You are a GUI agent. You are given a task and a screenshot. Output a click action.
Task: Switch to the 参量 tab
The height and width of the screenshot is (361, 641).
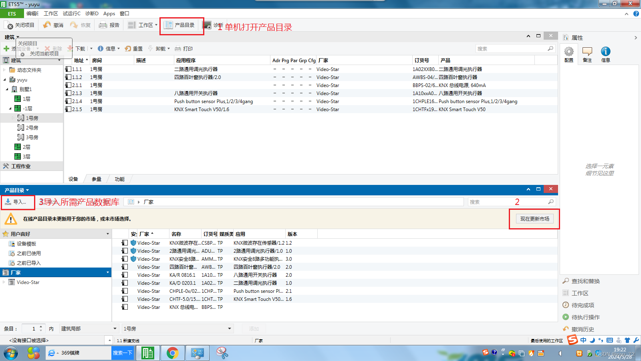click(x=97, y=179)
